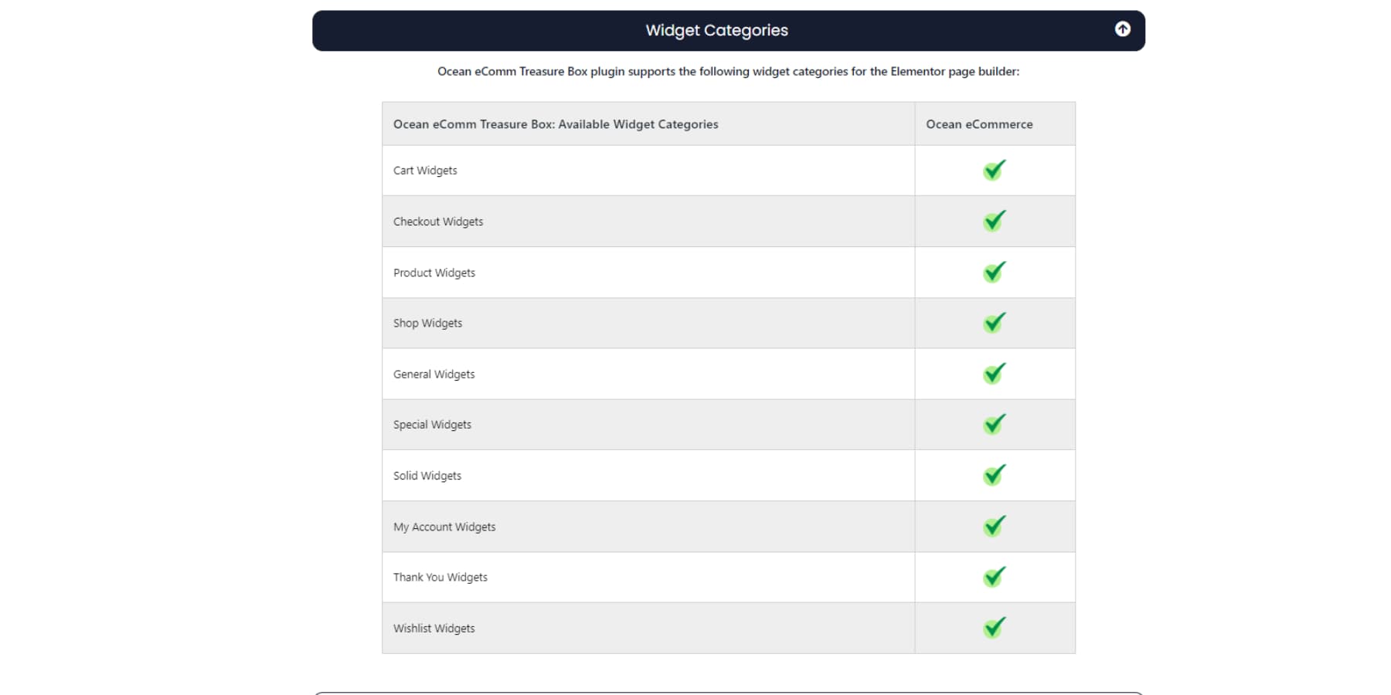The height and width of the screenshot is (695, 1391).
Task: Click the Shop Widgets checkmark icon
Action: [995, 323]
